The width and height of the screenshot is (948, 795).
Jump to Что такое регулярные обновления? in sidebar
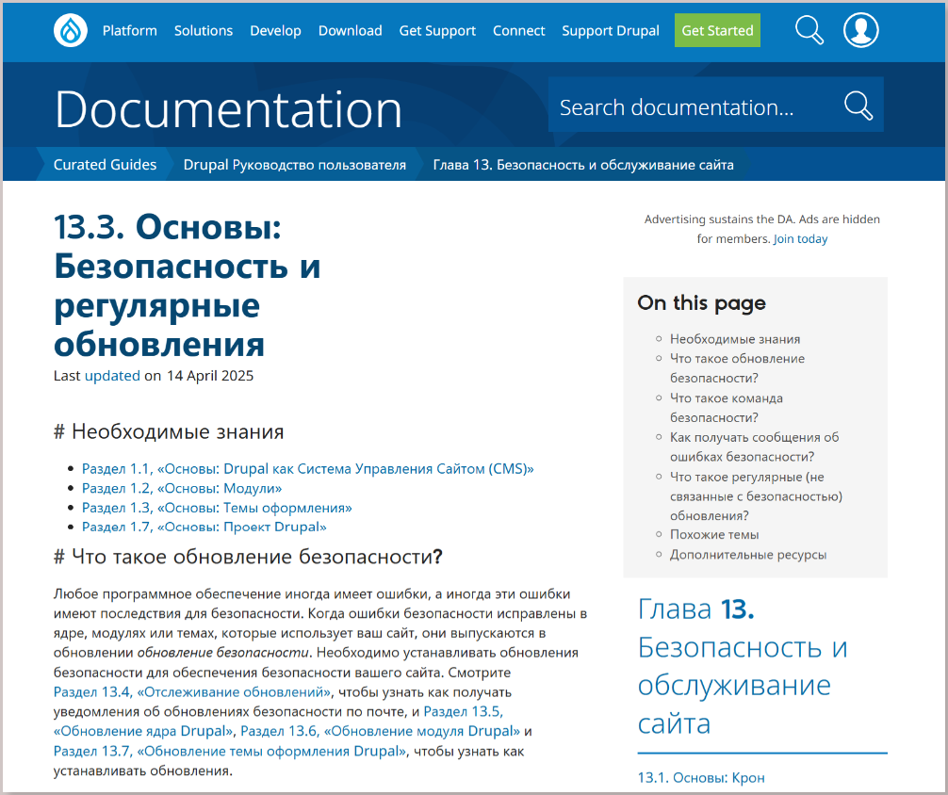(756, 496)
